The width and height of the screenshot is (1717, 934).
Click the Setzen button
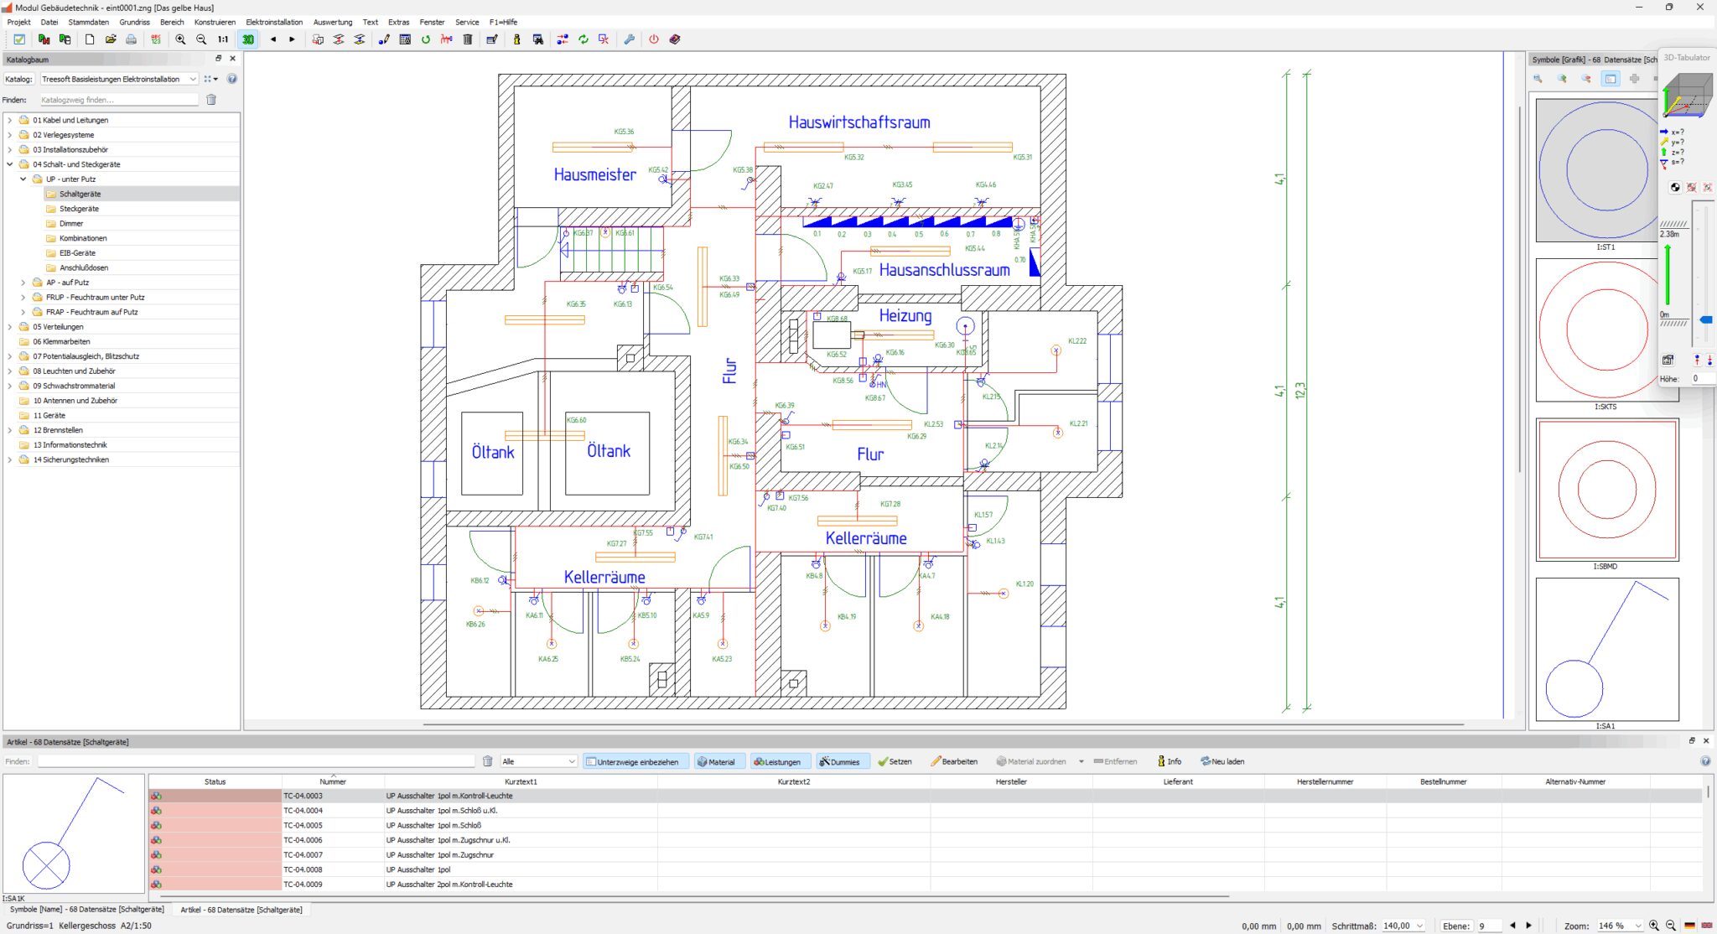(895, 761)
